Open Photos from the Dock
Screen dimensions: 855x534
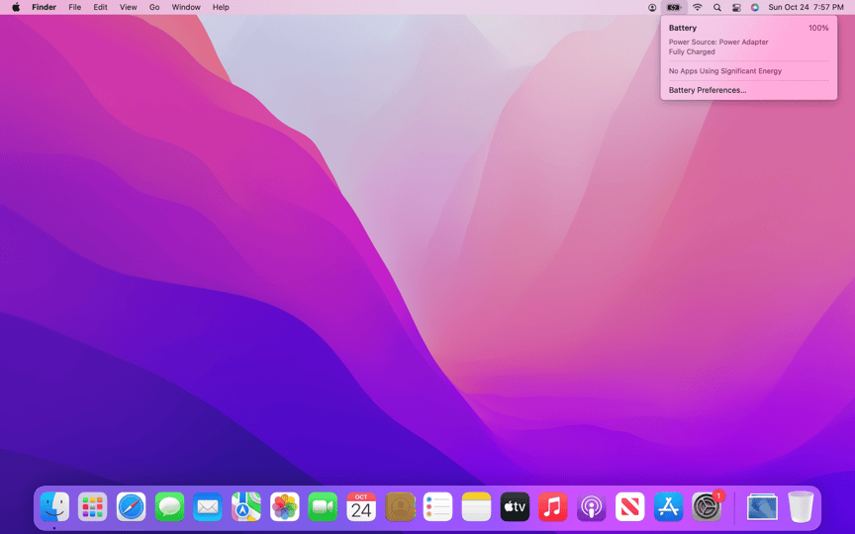click(285, 507)
